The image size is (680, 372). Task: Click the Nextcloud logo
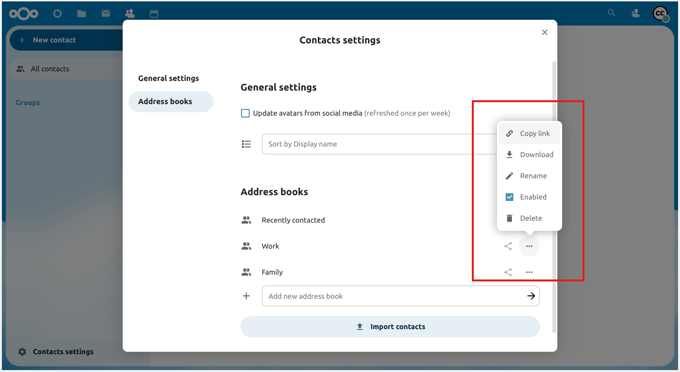click(23, 13)
